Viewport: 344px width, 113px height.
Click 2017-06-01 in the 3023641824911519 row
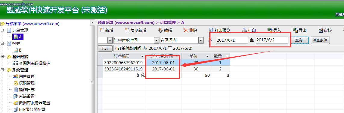coord(163,69)
